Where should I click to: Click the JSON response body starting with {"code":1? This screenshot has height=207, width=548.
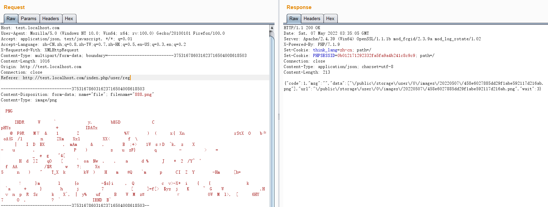[414, 86]
